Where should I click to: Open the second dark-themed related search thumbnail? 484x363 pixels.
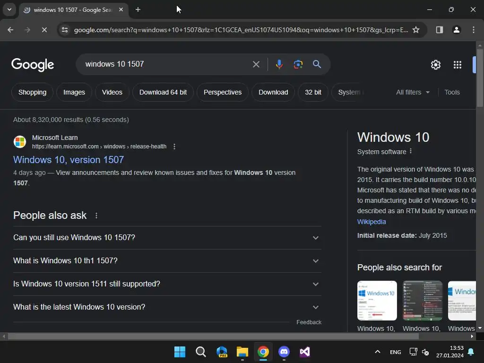(x=422, y=301)
